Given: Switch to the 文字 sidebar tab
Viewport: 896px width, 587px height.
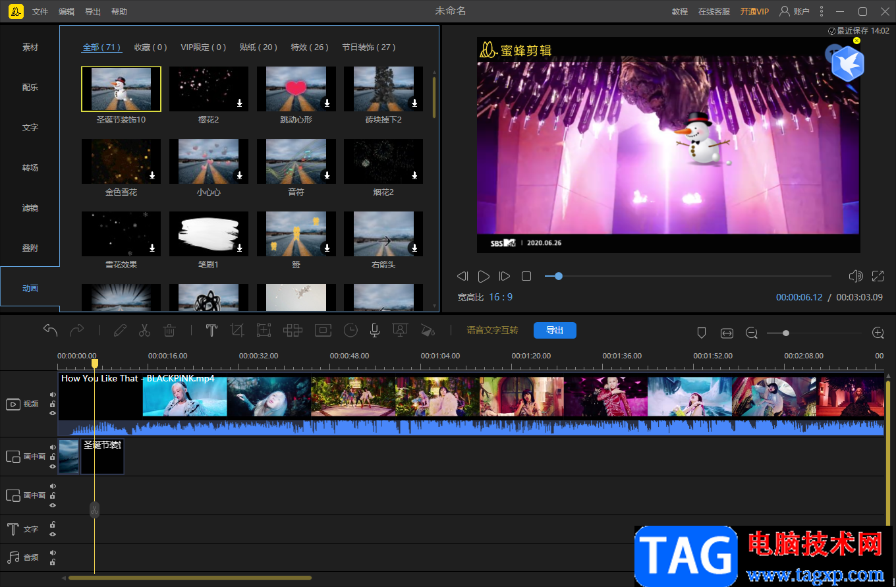Looking at the screenshot, I should pyautogui.click(x=30, y=127).
